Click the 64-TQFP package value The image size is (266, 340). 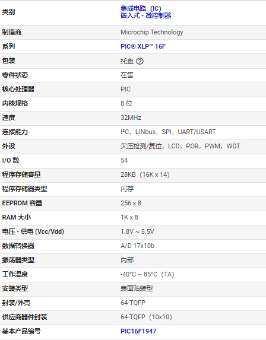coord(133,303)
